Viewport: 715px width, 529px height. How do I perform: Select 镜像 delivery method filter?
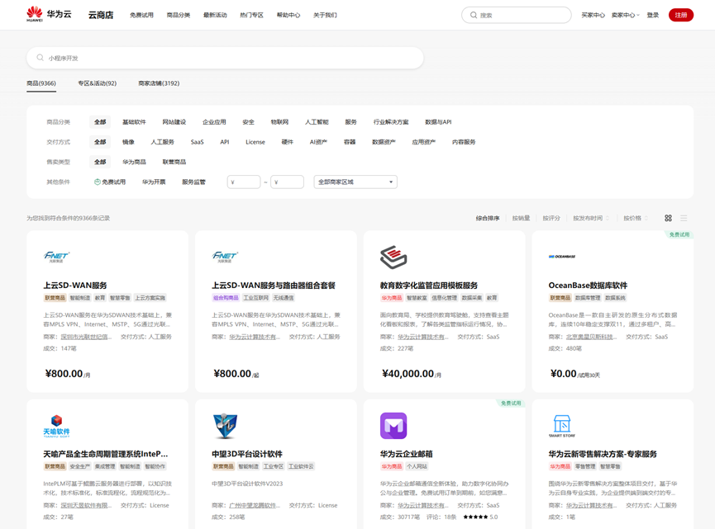pyautogui.click(x=129, y=142)
